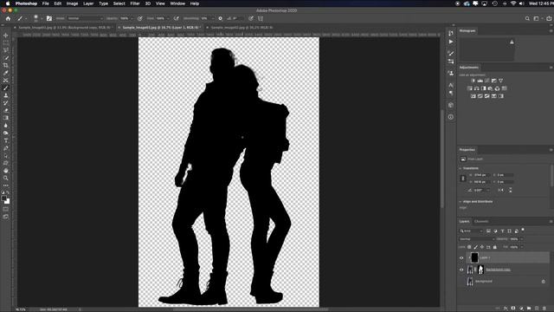Open the Image menu
The image size is (554, 312).
(72, 3)
